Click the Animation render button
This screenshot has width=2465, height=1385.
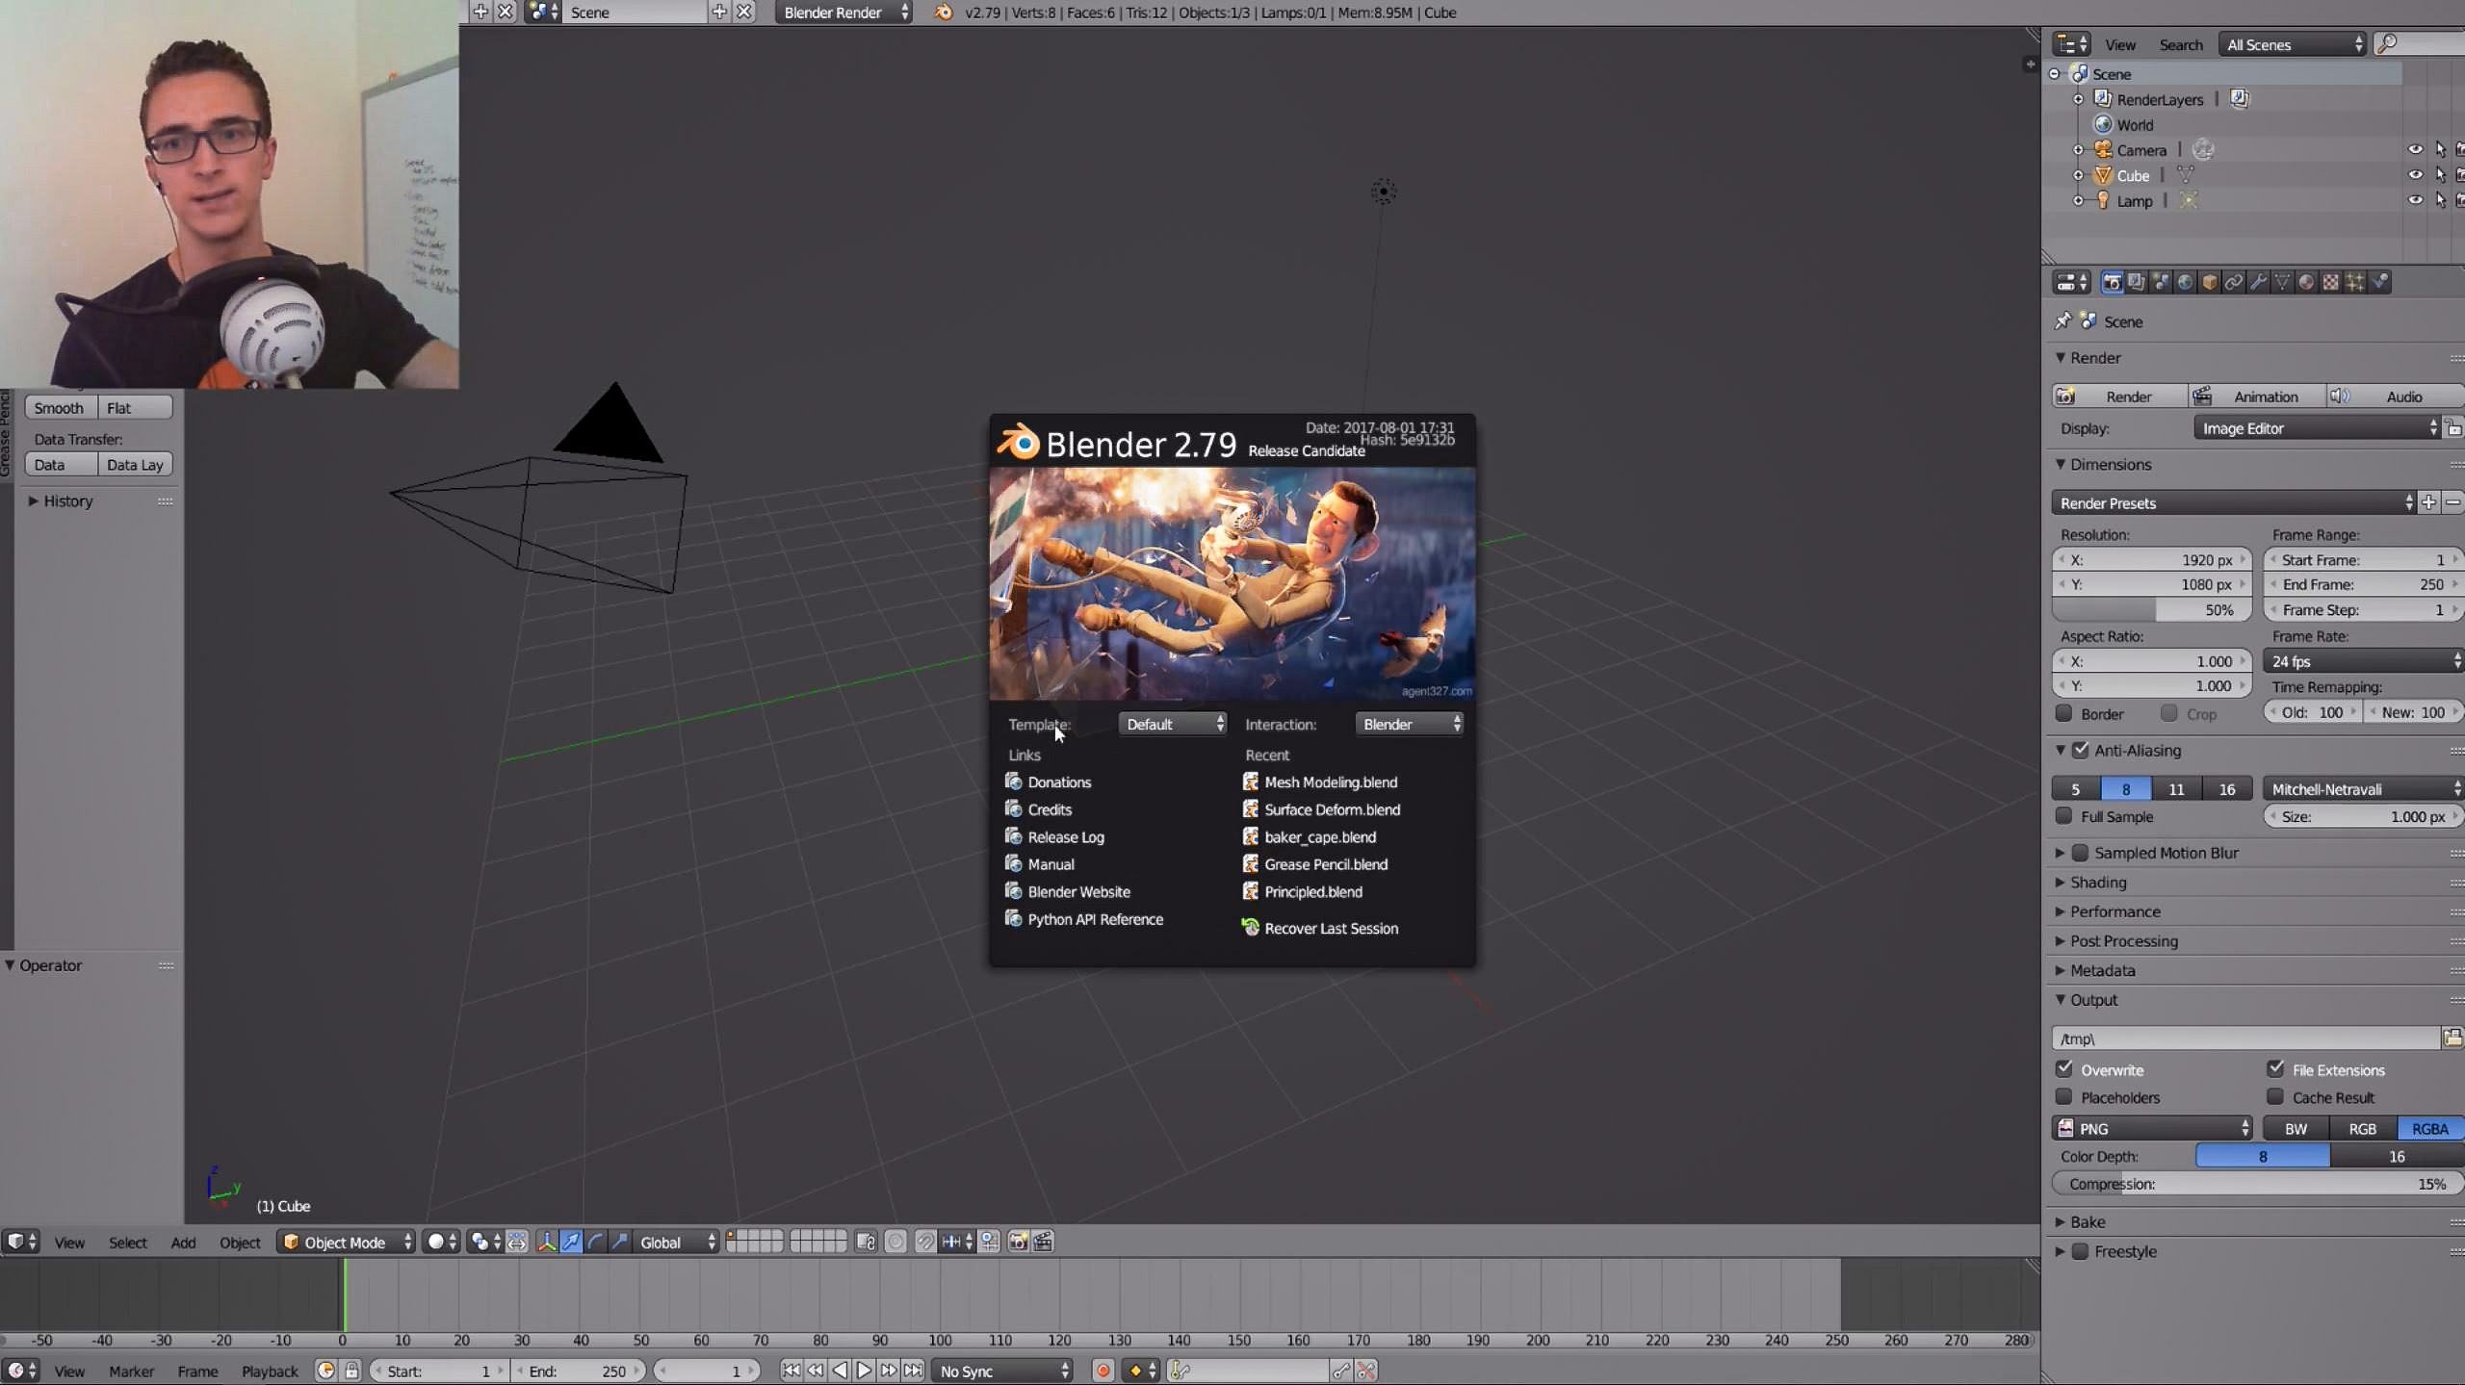coord(2256,397)
